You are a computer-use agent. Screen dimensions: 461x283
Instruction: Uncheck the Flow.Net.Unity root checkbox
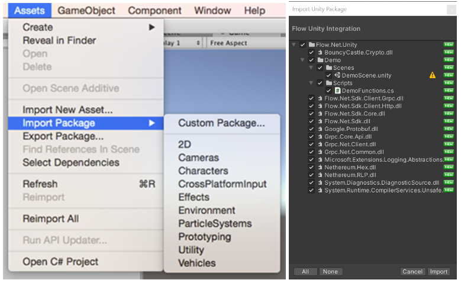(303, 45)
